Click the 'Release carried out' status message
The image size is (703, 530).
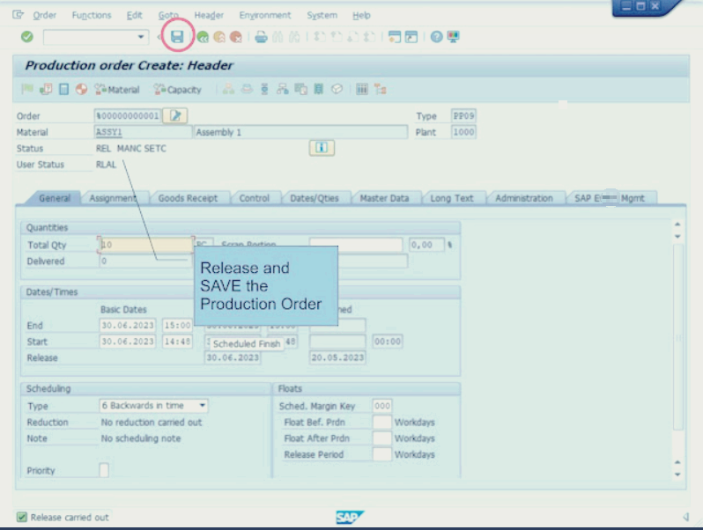(x=70, y=518)
